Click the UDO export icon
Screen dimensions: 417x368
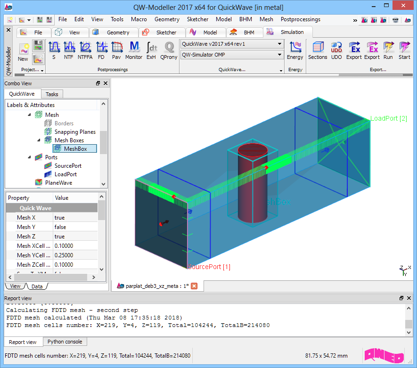[x=336, y=49]
